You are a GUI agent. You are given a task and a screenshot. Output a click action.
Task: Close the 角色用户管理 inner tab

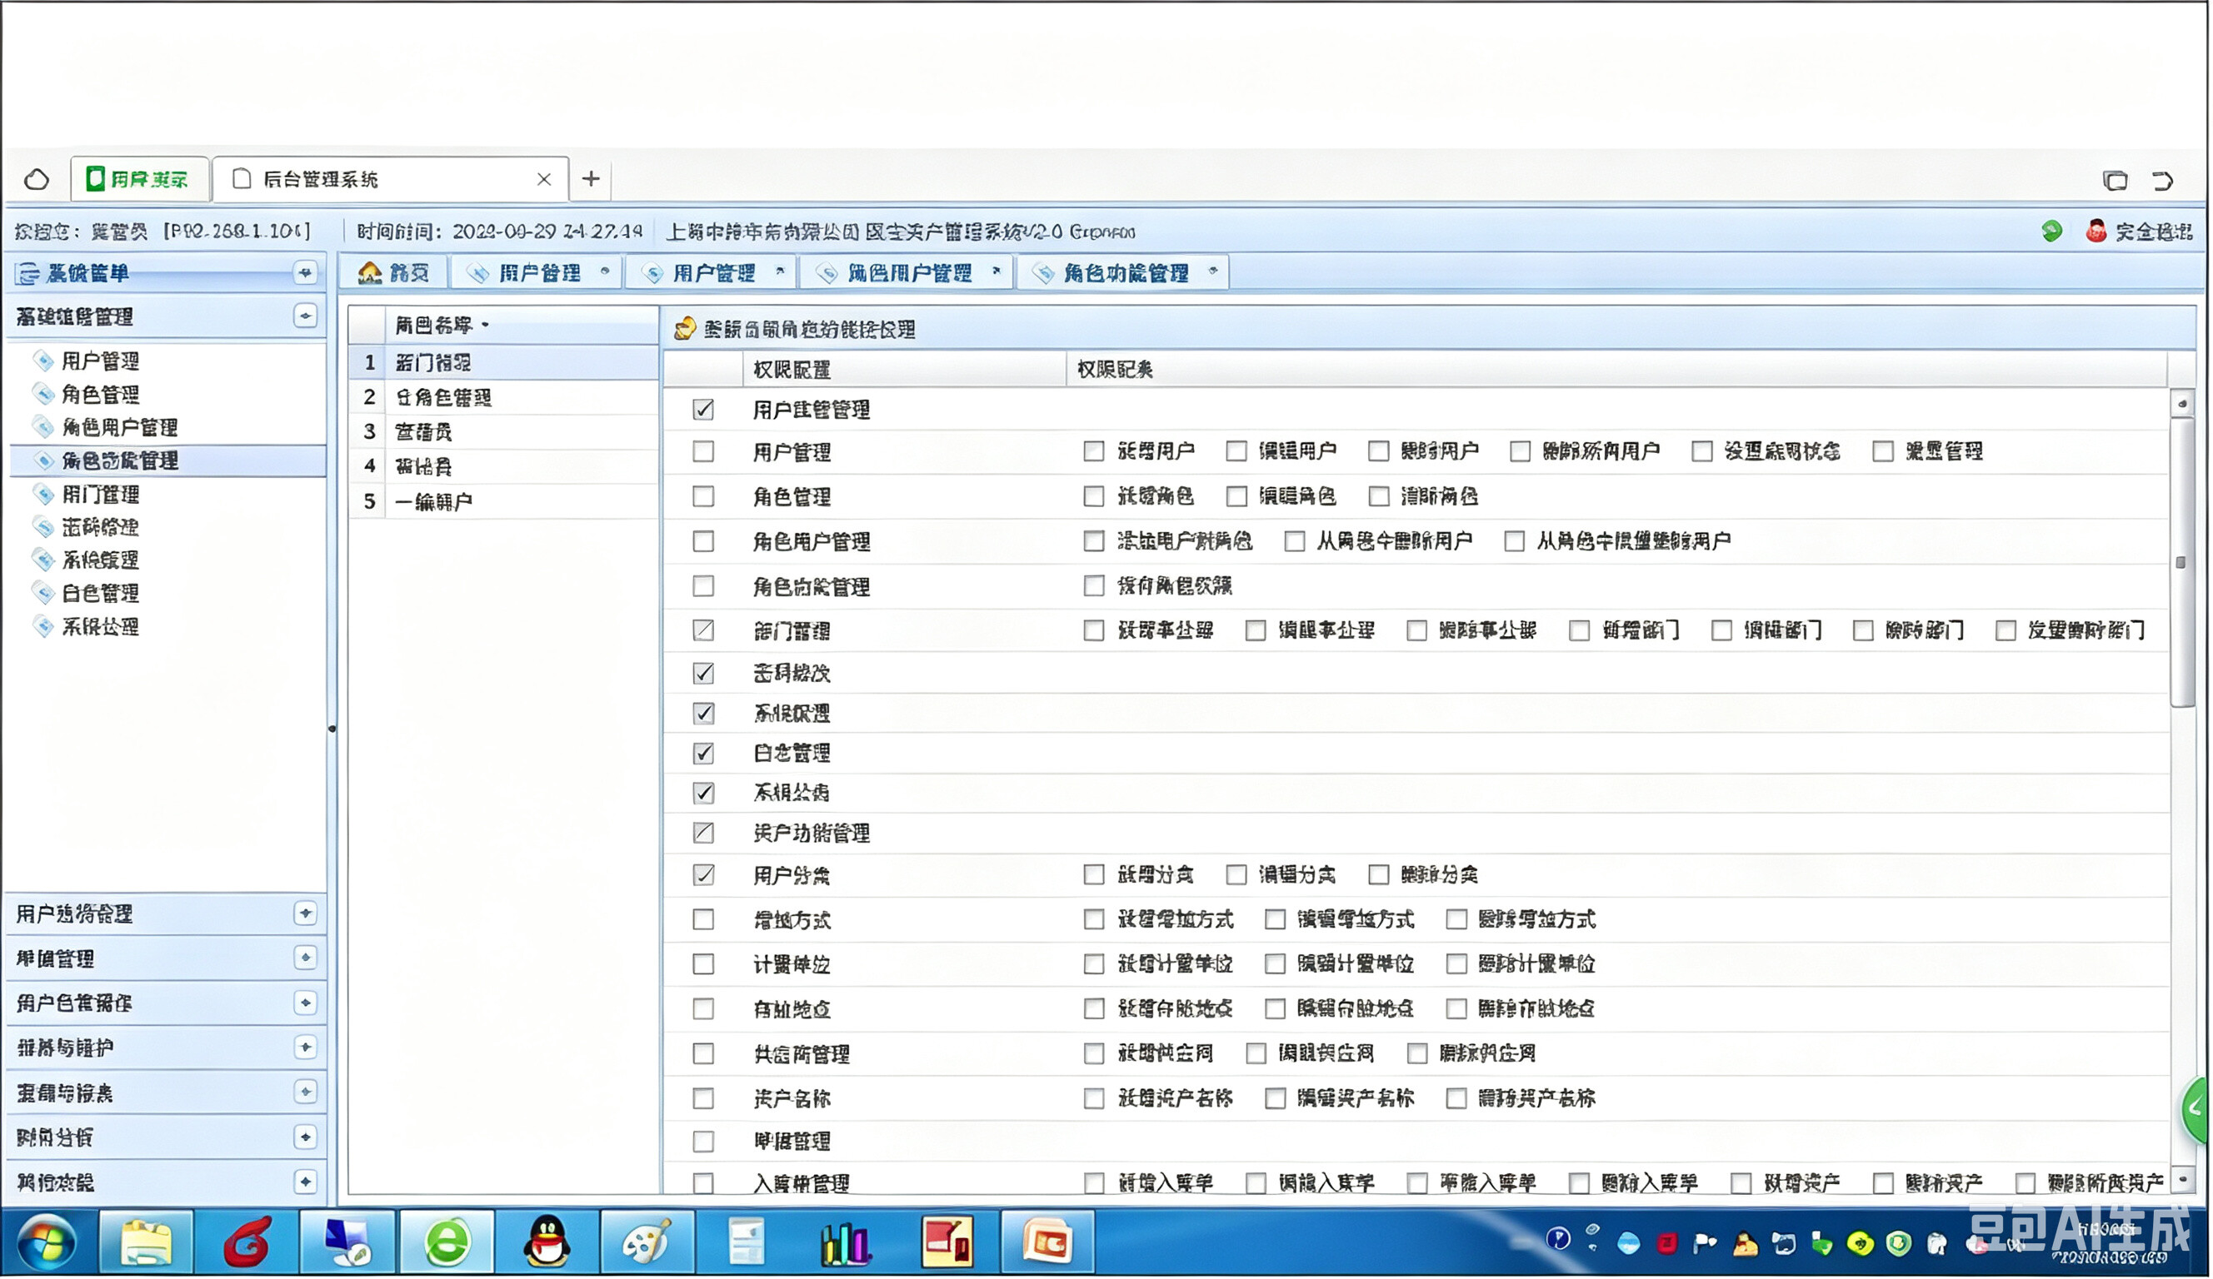click(x=996, y=271)
